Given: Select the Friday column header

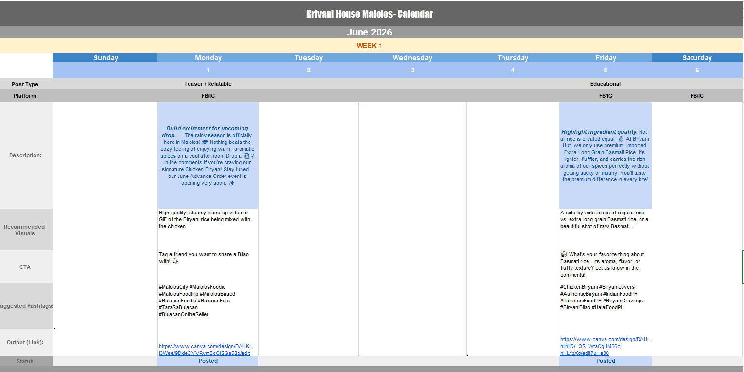Looking at the screenshot, I should click(x=606, y=57).
